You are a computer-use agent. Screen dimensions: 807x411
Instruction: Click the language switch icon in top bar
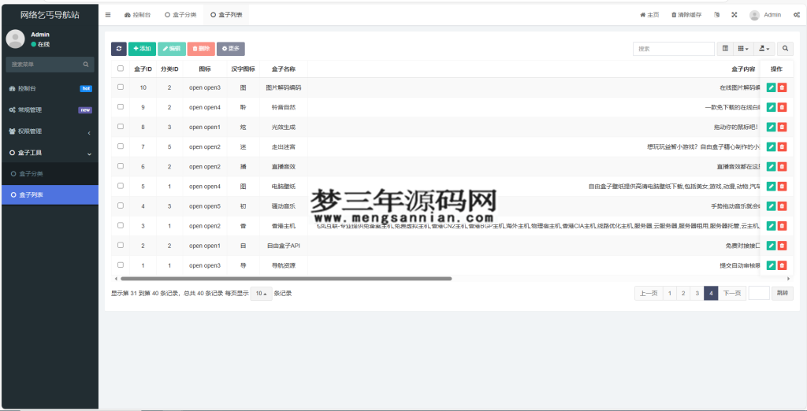pyautogui.click(x=717, y=15)
